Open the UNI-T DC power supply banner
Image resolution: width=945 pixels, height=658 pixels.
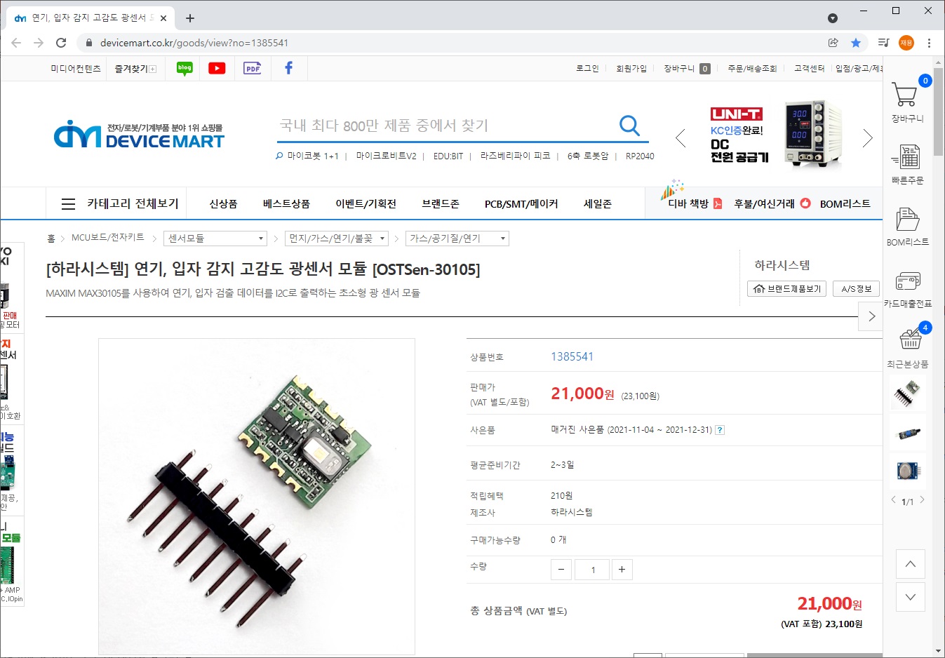[x=775, y=135]
